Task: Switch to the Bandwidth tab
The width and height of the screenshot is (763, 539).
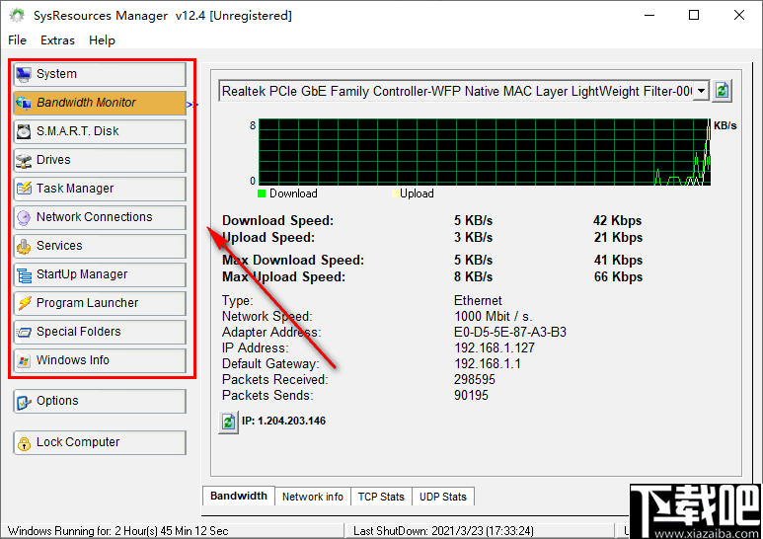Action: pyautogui.click(x=239, y=496)
